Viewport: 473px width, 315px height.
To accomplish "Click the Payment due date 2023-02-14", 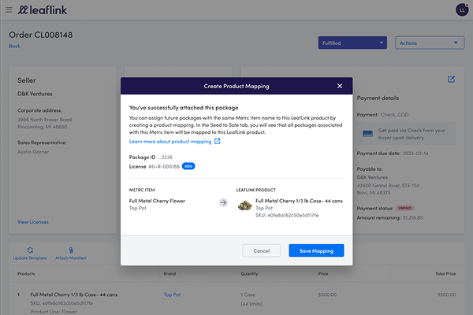I will pyautogui.click(x=415, y=154).
